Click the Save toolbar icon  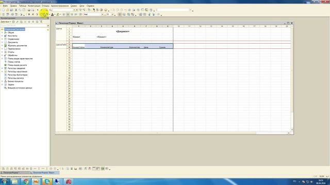(11, 10)
